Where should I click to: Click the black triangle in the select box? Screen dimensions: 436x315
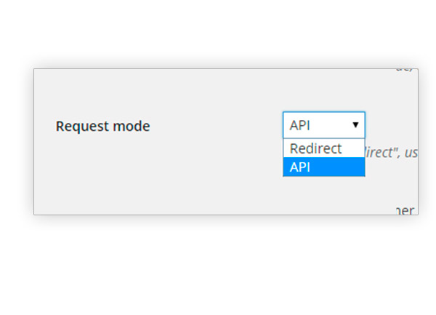[x=355, y=125]
